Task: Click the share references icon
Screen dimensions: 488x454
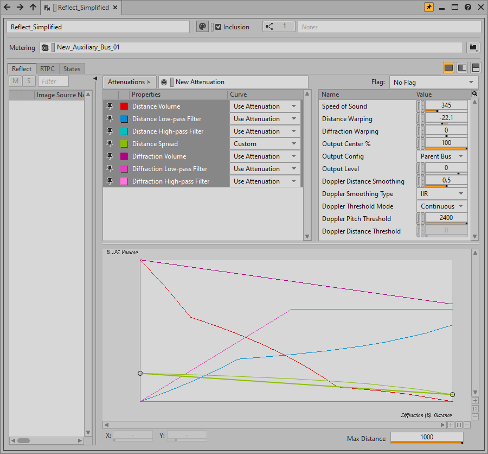Action: point(269,27)
